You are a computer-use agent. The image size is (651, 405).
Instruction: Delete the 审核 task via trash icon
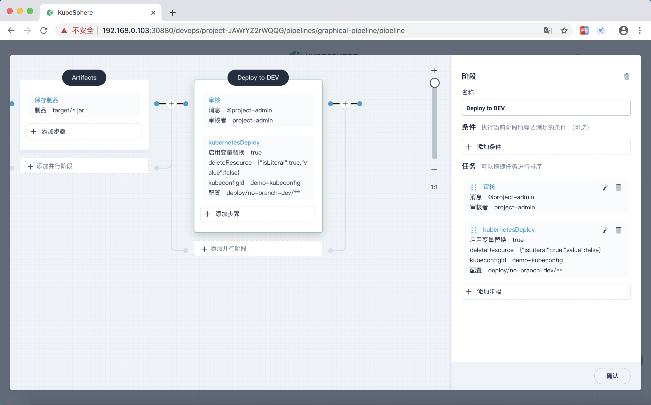[x=618, y=187]
